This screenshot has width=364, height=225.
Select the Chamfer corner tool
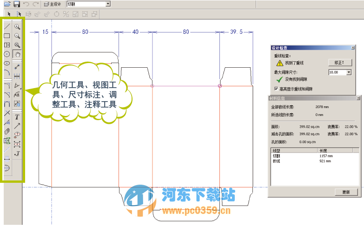[x=7, y=95]
